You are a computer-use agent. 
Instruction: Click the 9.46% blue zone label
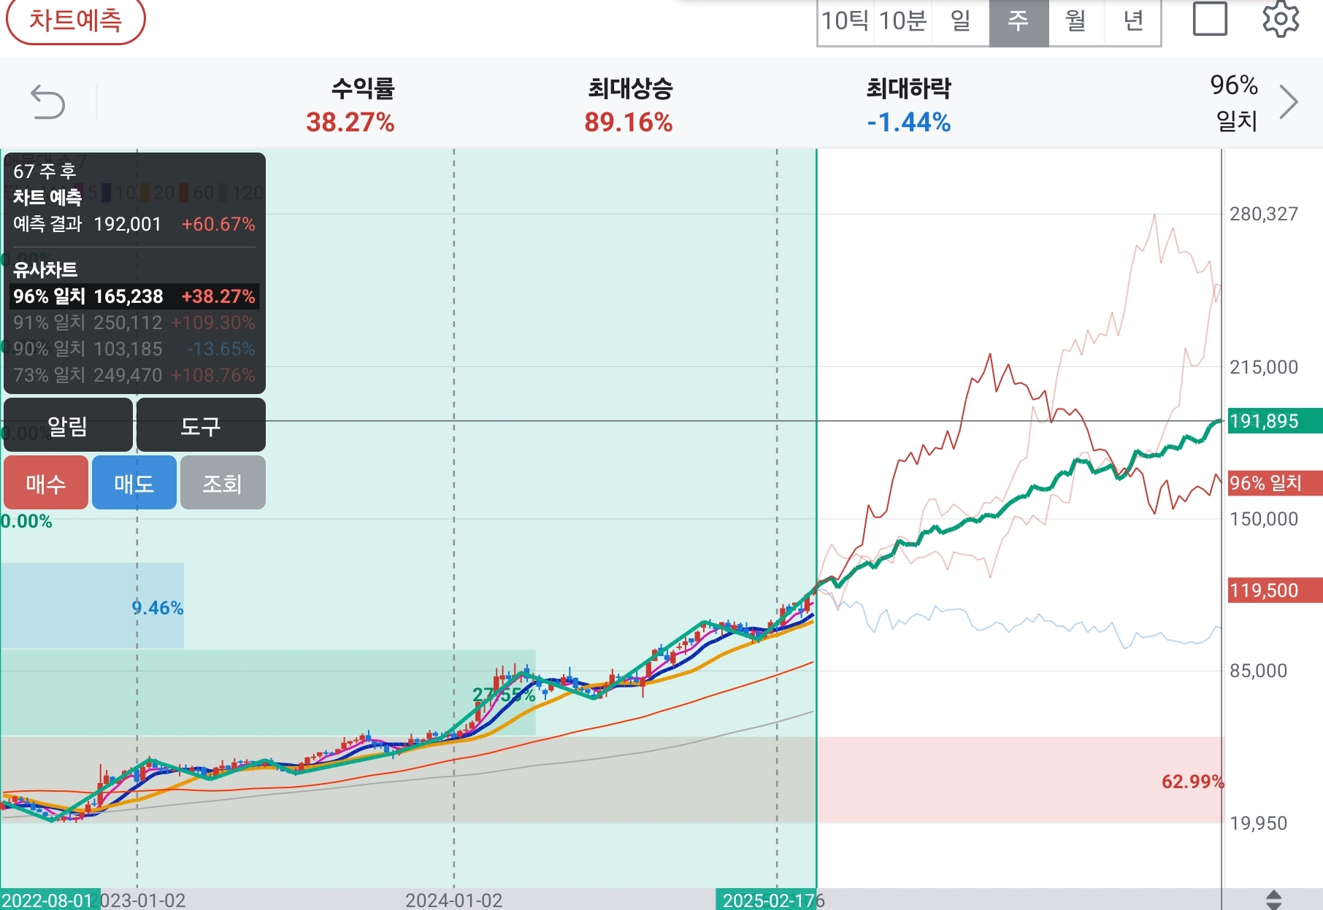point(158,608)
